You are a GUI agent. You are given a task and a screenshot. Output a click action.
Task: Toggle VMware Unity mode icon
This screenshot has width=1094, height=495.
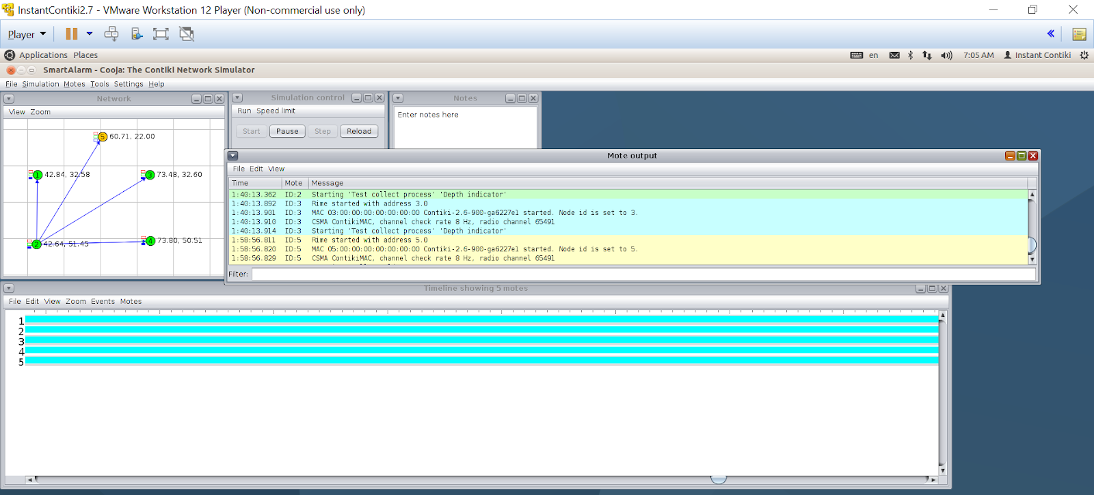pos(187,33)
